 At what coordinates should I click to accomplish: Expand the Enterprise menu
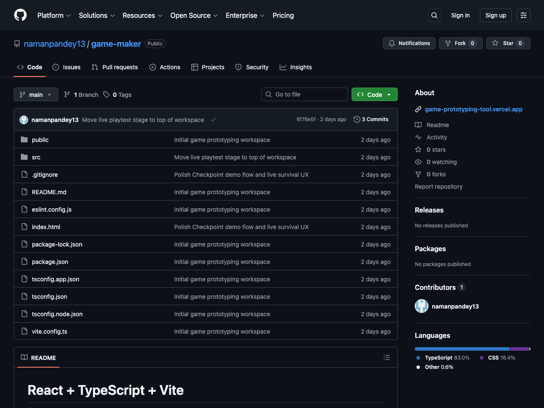245,15
